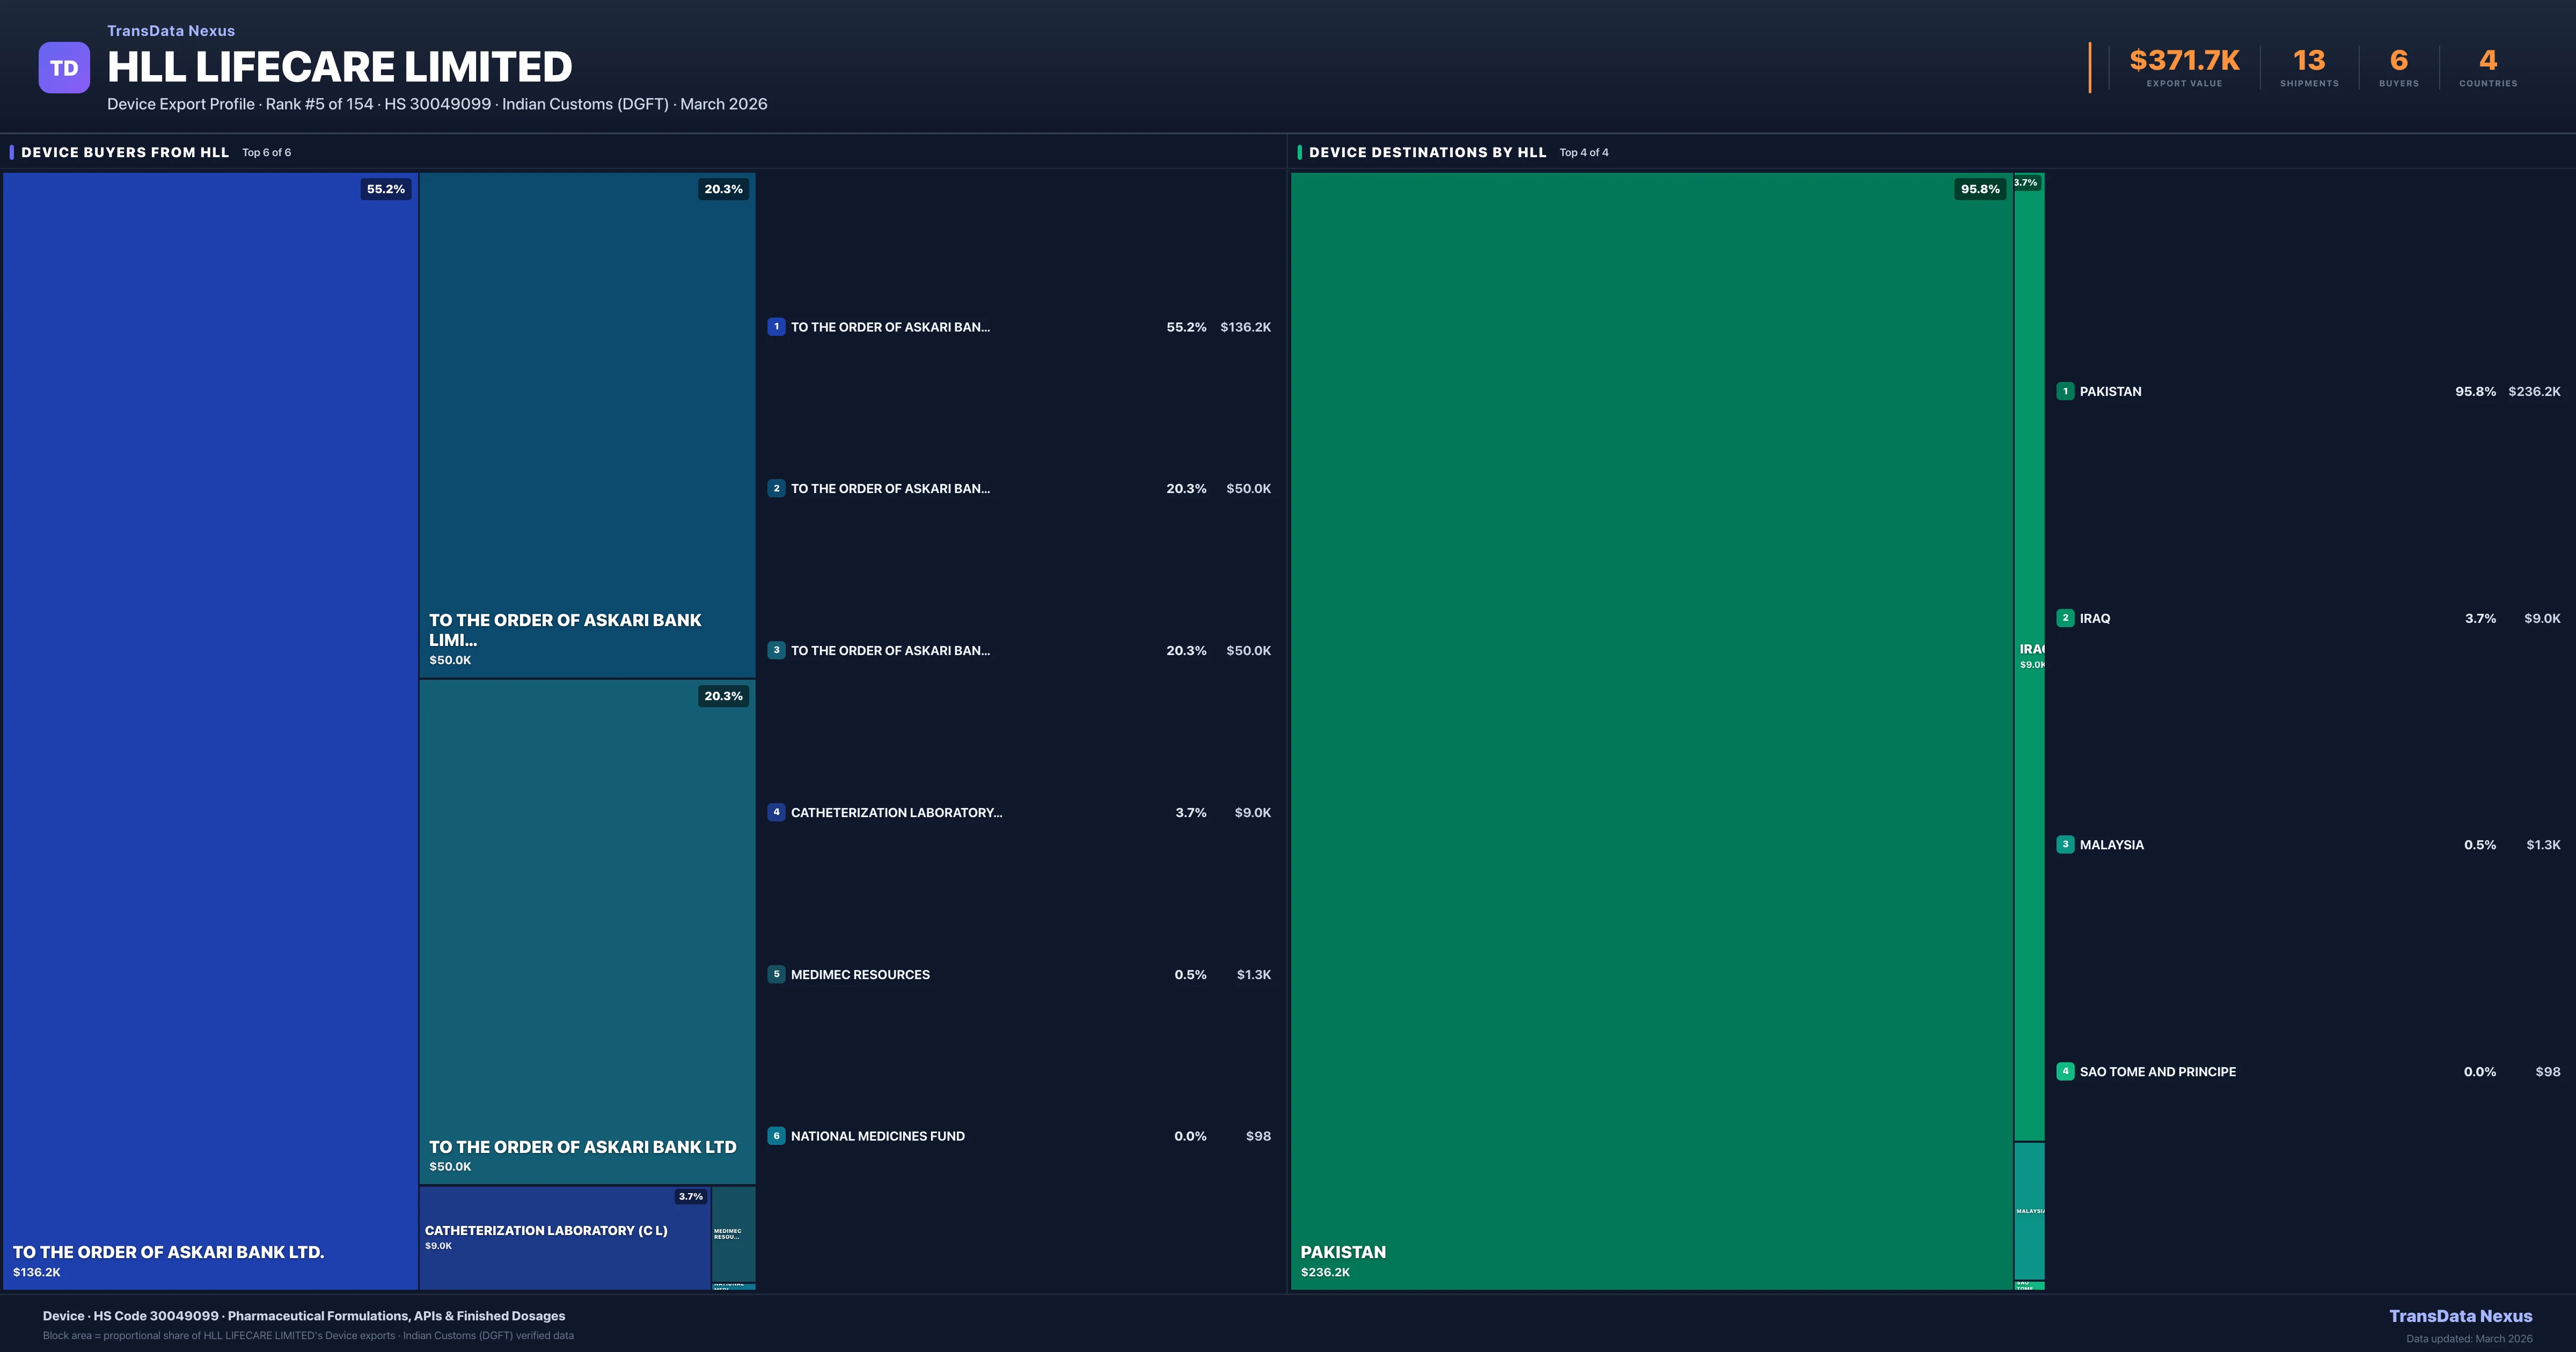This screenshot has height=1352, width=2576.
Task: Open the DEVICE BUYERS FROM HLL section header
Action: 124,152
